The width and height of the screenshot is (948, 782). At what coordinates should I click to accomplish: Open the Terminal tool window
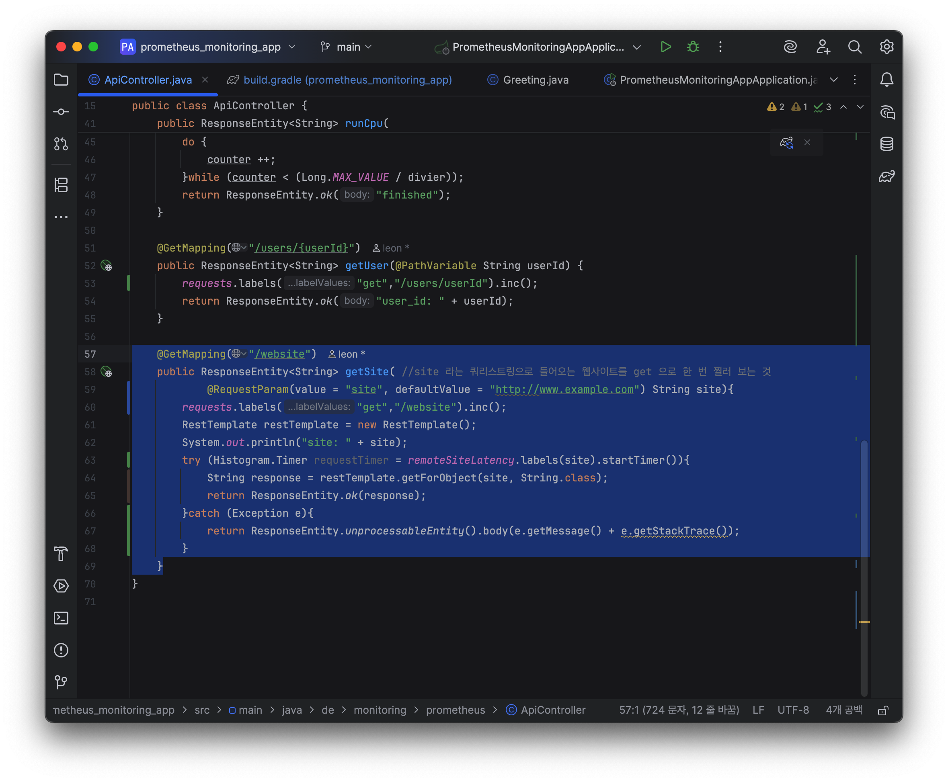pos(61,618)
